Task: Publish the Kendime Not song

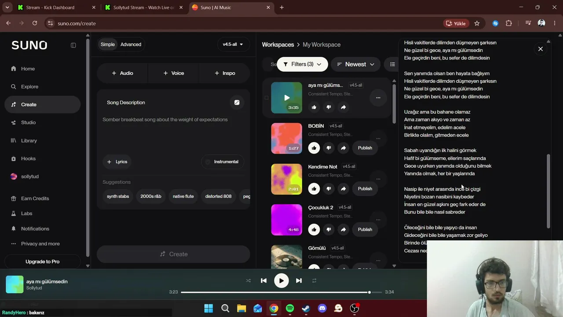Action: point(365,189)
